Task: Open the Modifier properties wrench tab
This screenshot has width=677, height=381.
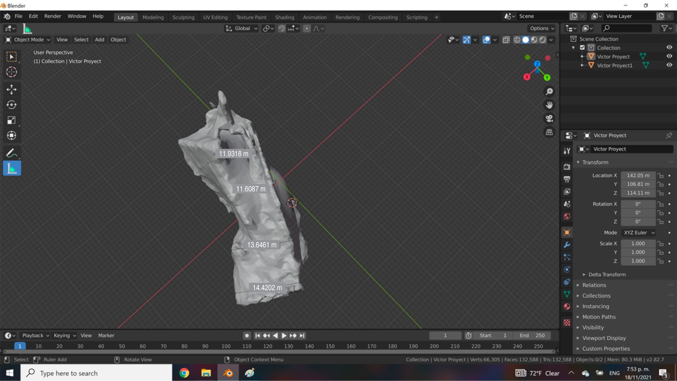Action: 567,245
